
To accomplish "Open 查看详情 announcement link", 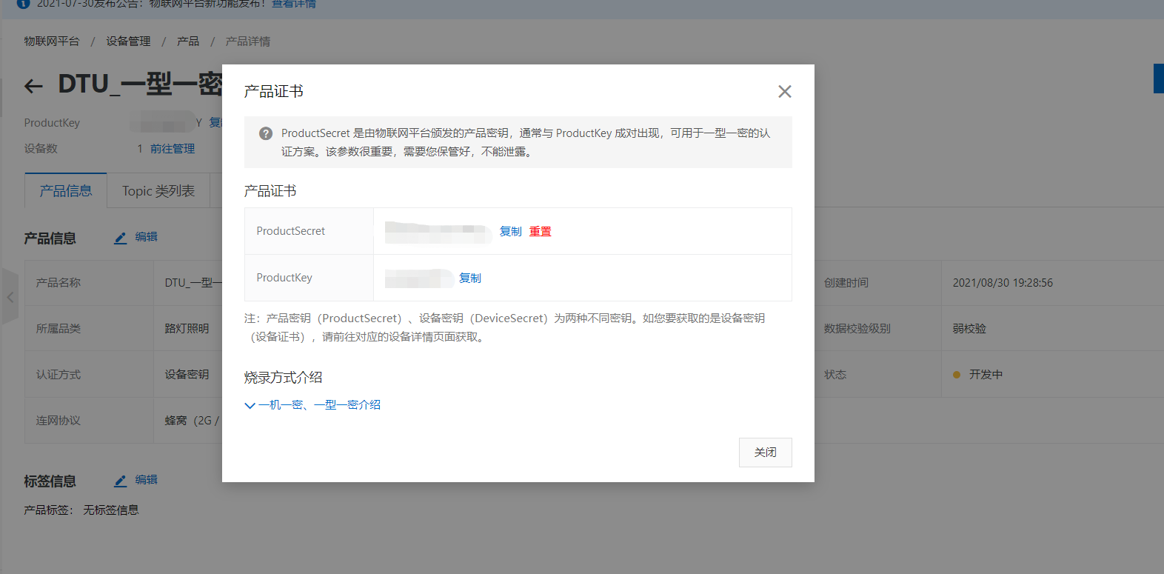I will 294,4.
